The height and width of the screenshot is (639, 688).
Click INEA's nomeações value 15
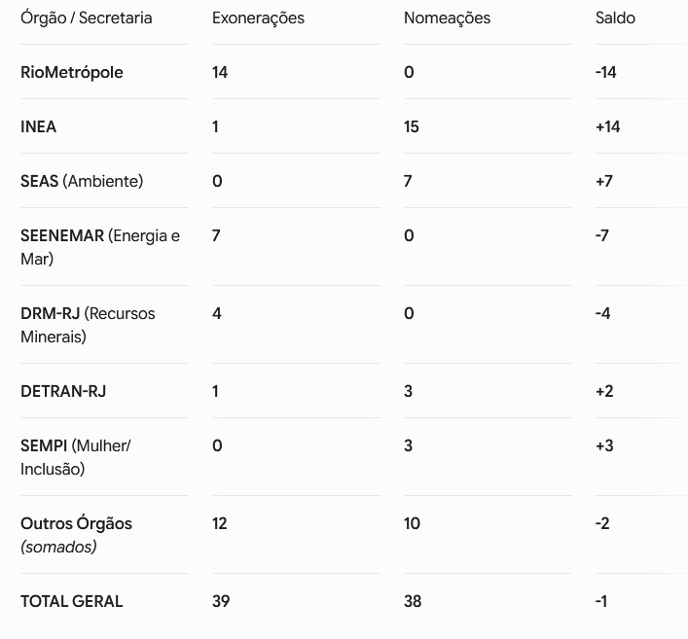point(412,126)
